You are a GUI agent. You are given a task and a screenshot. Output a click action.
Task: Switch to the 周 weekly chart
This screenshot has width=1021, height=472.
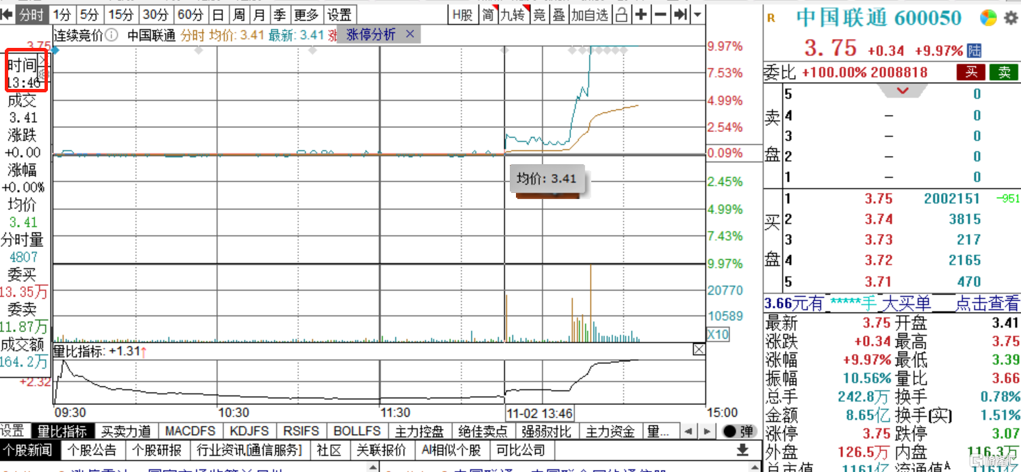(238, 14)
